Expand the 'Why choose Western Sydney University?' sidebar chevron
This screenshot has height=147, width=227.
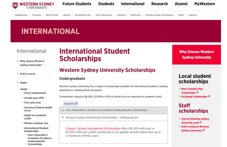[18, 61]
